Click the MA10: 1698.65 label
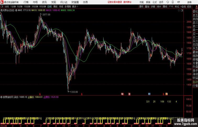Image resolution: width=198 pixels, height=127 pixels. pos(38,10)
